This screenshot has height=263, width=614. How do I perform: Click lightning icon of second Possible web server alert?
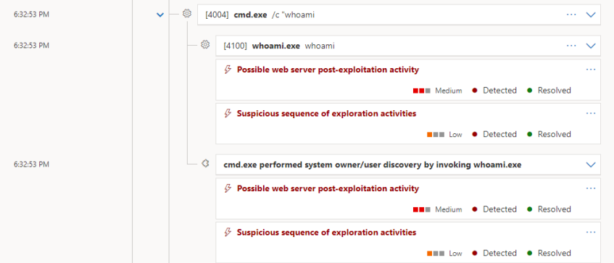(x=228, y=188)
